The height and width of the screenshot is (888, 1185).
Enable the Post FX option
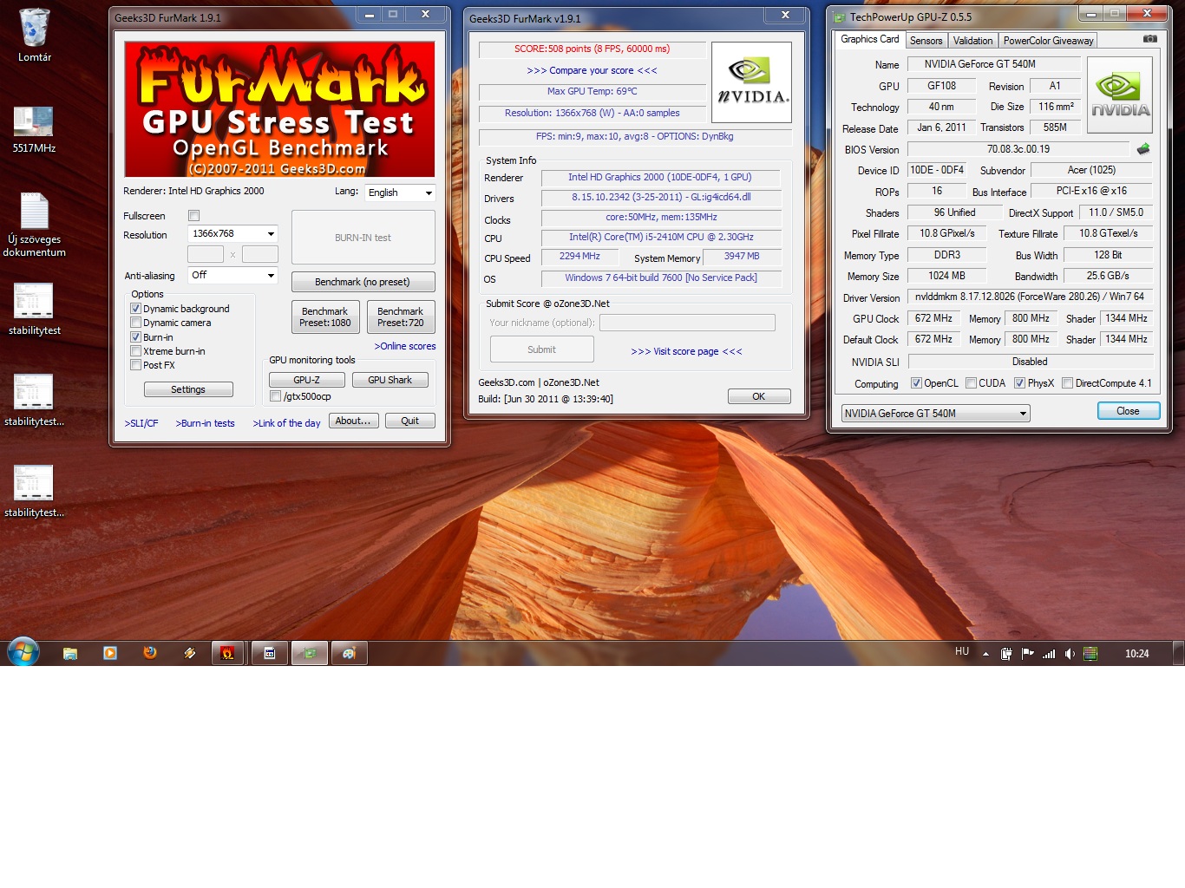pyautogui.click(x=135, y=365)
